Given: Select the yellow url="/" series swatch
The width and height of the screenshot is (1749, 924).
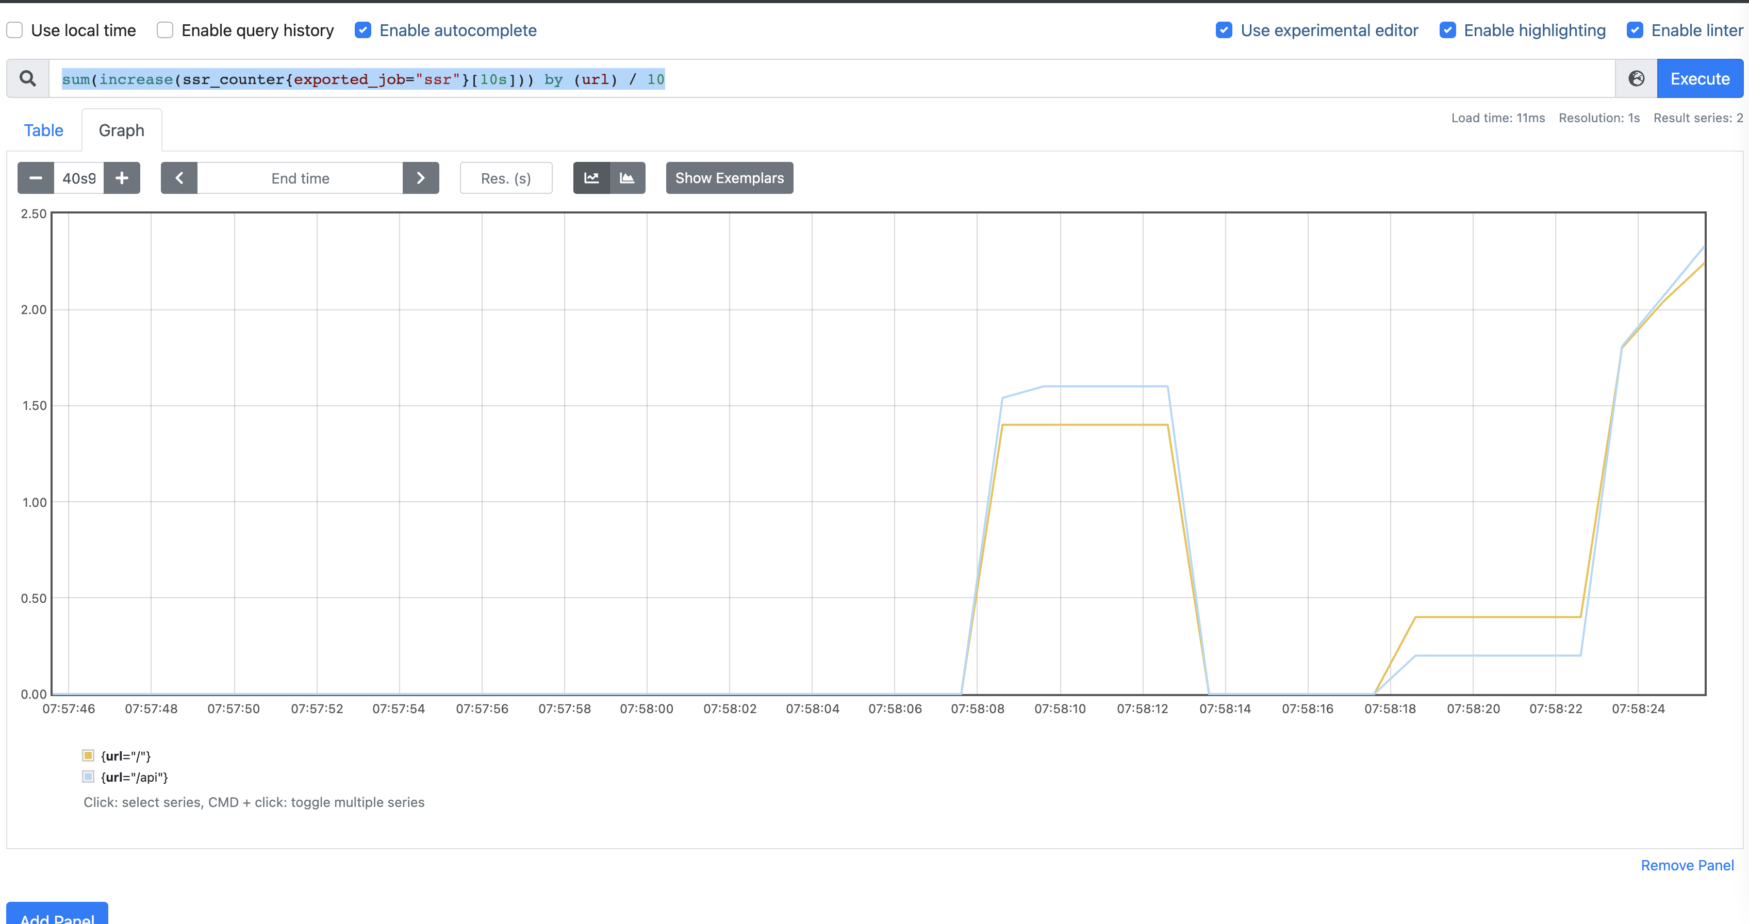Looking at the screenshot, I should click(x=88, y=755).
